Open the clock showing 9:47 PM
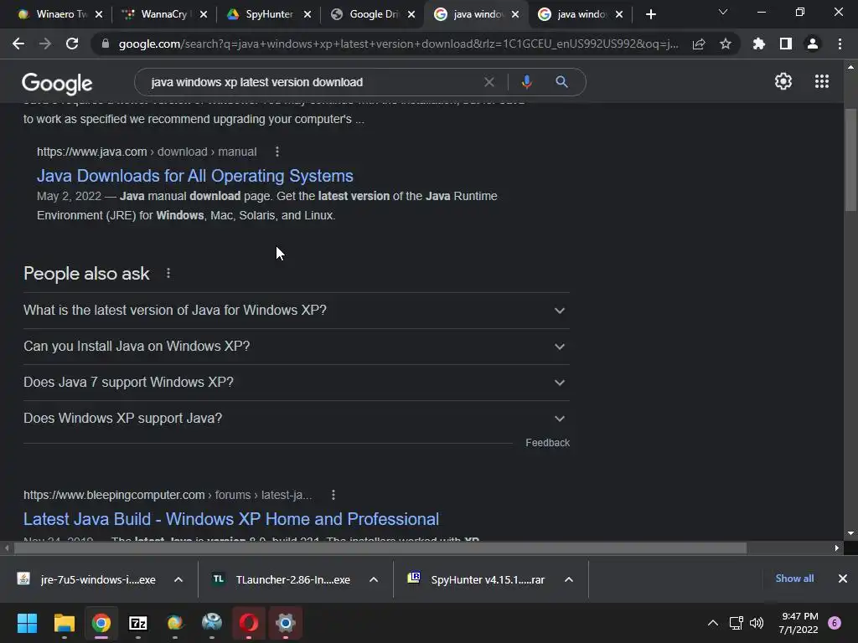 pyautogui.click(x=799, y=623)
